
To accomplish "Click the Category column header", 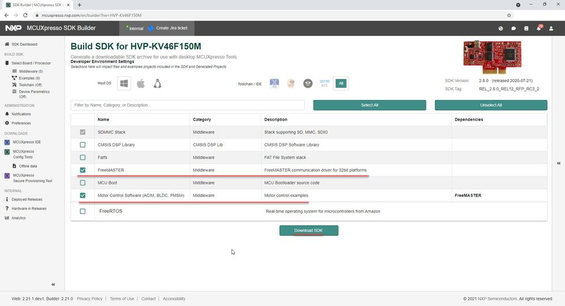I will click(202, 120).
